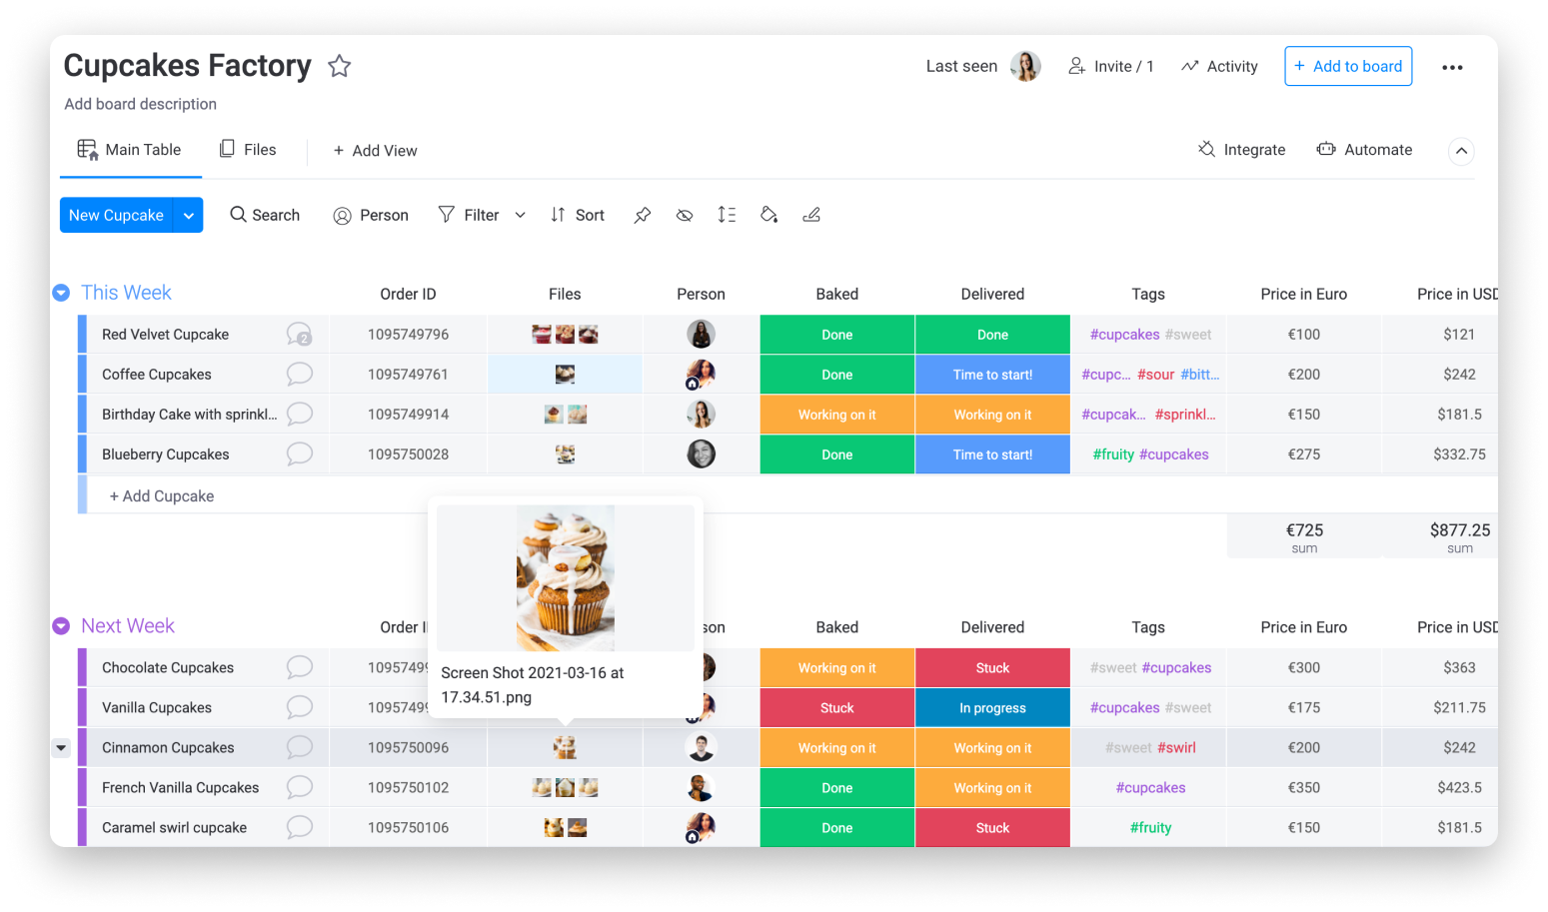Change Coffee Cupcakes Delivered status Time to start!

[x=992, y=375]
